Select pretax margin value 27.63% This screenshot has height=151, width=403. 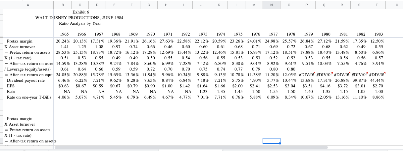pos(166,41)
